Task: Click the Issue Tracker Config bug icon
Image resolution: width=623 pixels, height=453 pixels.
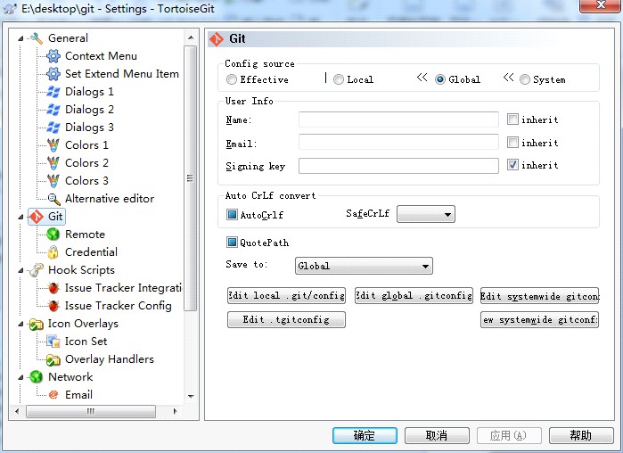Action: click(x=53, y=306)
